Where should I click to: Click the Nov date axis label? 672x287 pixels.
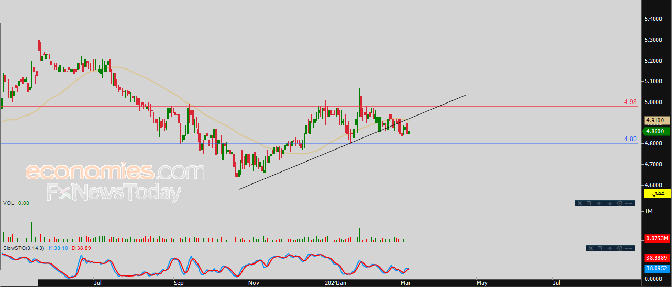254,283
